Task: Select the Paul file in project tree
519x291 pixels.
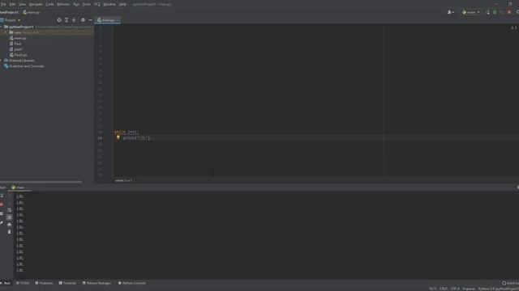Action: pos(15,44)
